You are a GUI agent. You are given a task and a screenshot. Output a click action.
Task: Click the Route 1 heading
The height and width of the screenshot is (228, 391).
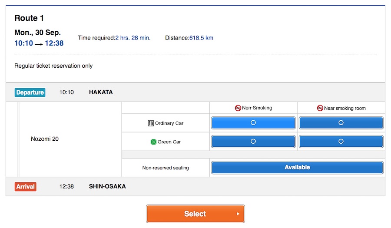[29, 18]
